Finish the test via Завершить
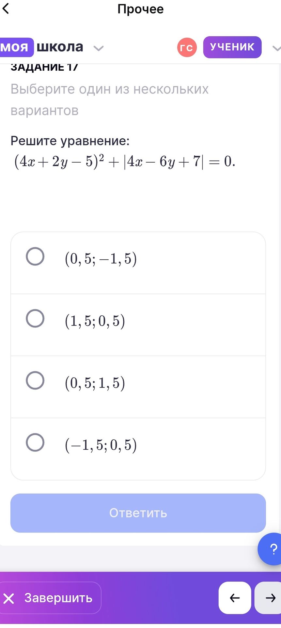Viewport: 281px width, 628px height. (x=51, y=598)
